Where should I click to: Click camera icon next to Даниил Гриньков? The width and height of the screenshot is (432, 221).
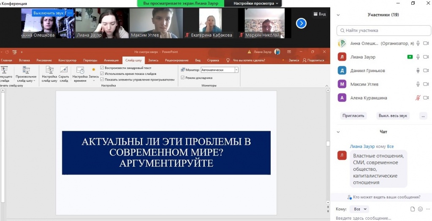pos(426,71)
